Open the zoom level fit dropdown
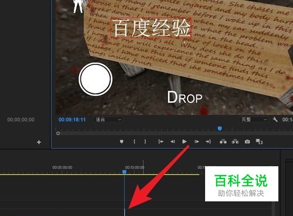 (108, 119)
